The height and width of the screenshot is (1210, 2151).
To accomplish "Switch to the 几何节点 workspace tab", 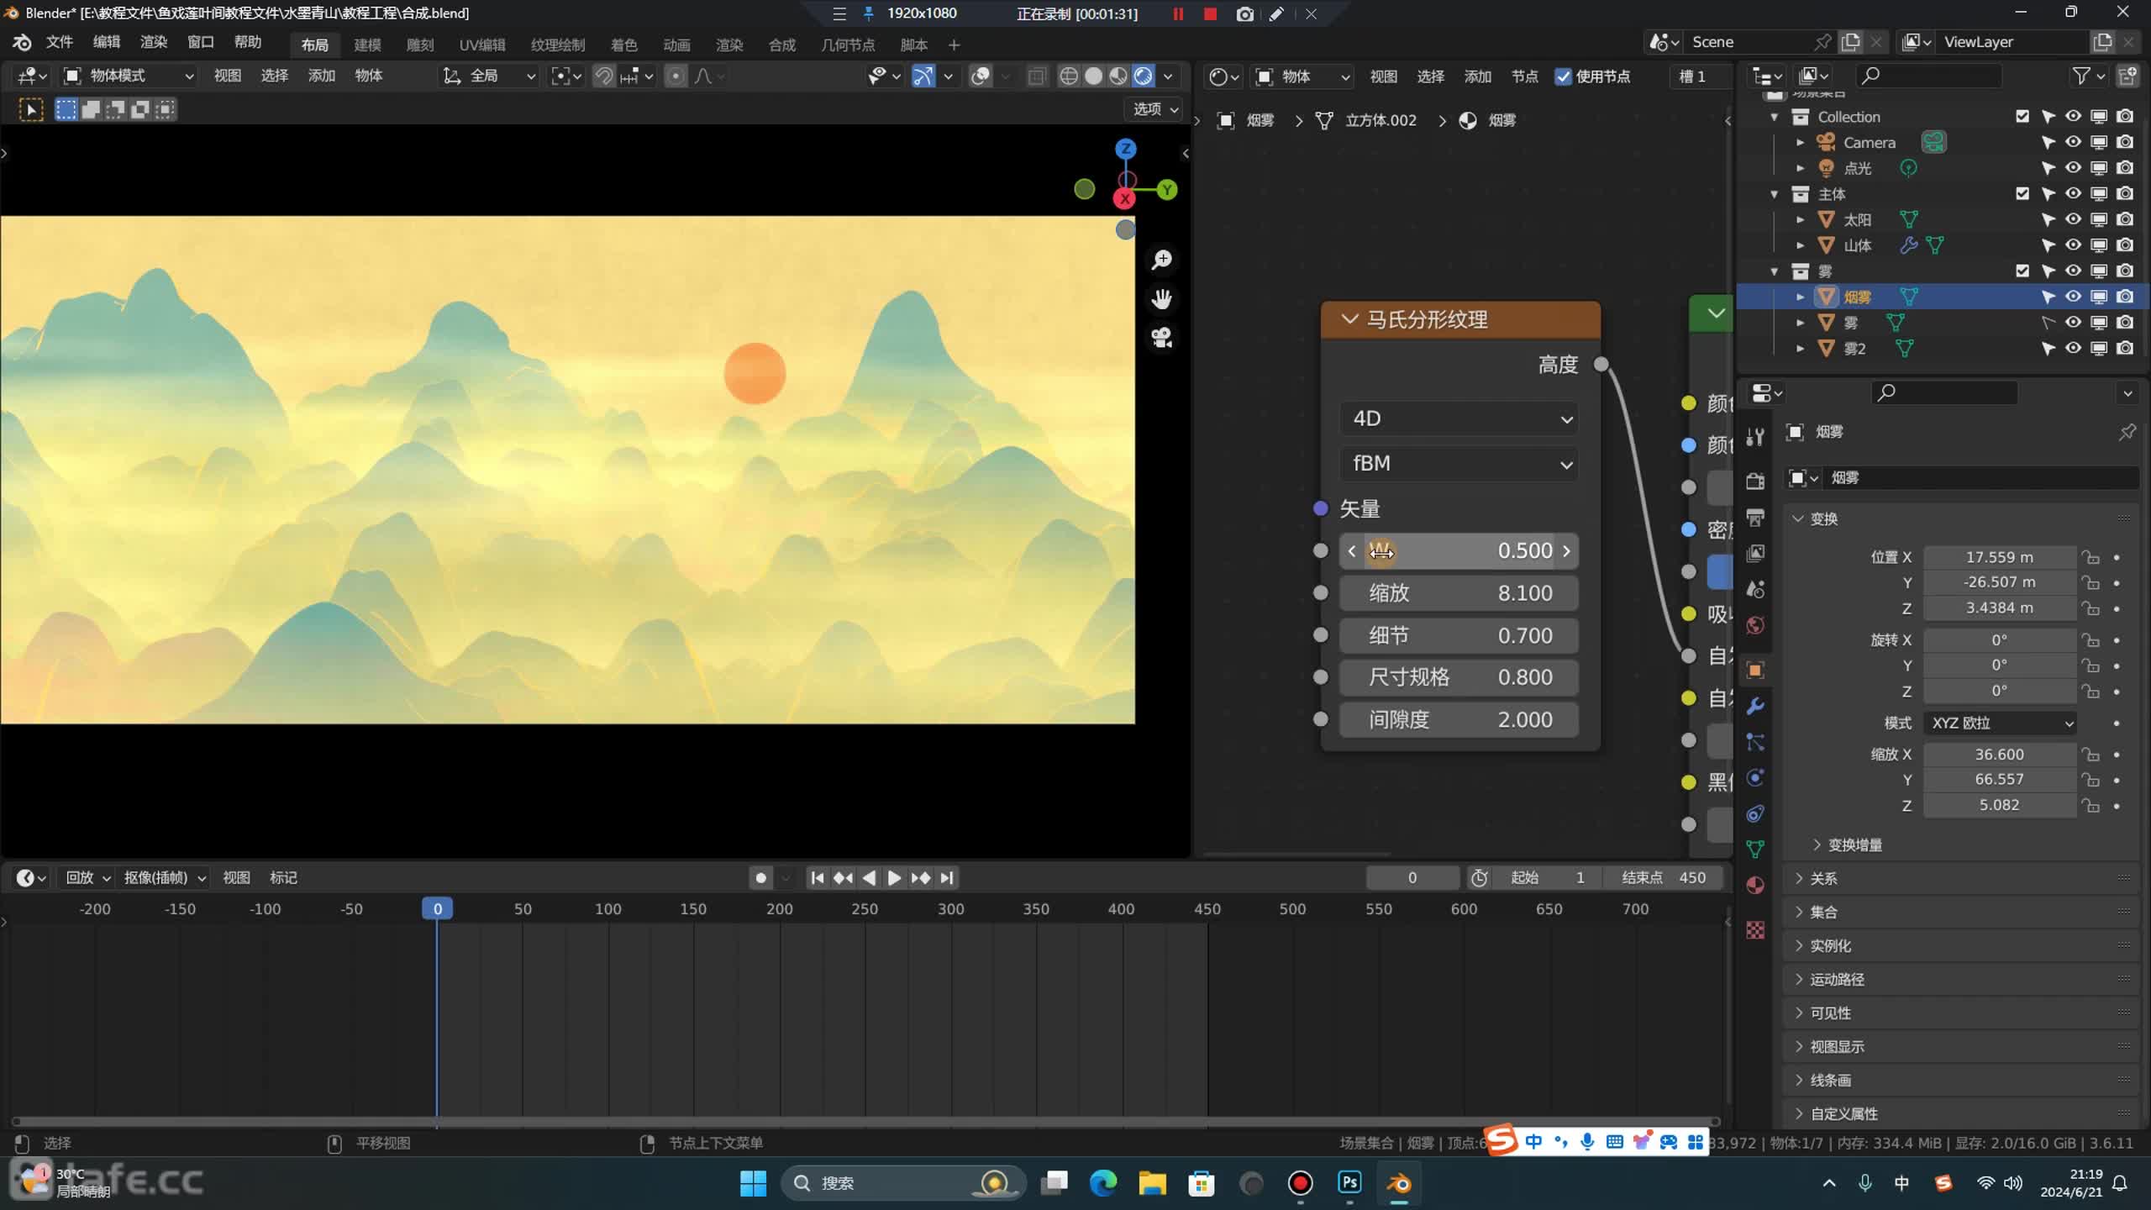I will (847, 45).
